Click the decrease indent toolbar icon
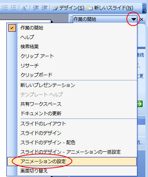The width and height of the screenshot is (148, 177). click(x=36, y=8)
